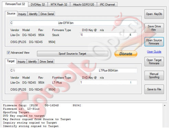Viewport: 169px width, 128px height.
Task: Click the Save to File button
Action: (x=154, y=89)
